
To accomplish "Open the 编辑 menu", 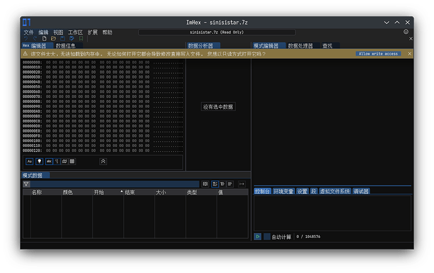I will [x=43, y=32].
